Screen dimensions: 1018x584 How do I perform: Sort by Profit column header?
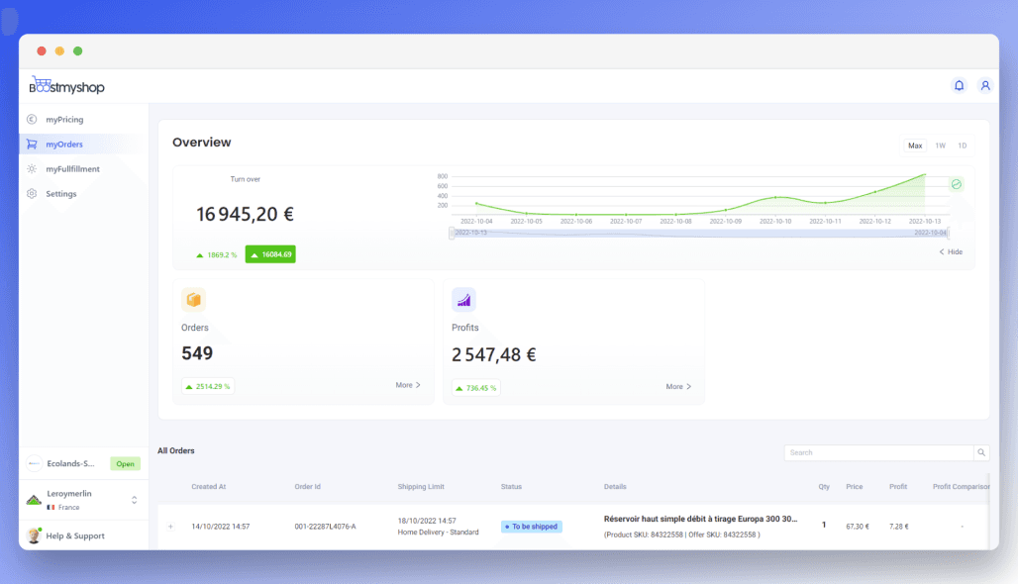[898, 487]
